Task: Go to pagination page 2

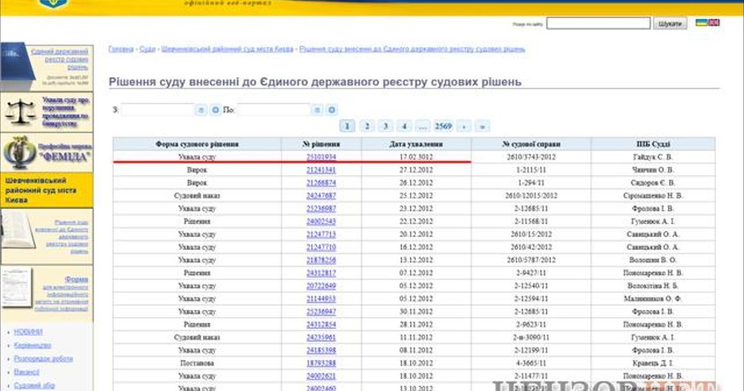Action: 366,126
